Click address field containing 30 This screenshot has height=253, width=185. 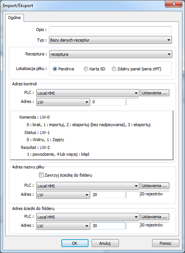(x=108, y=226)
